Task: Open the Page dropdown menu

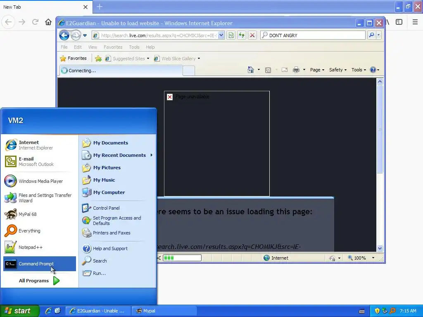Action: 317,70
